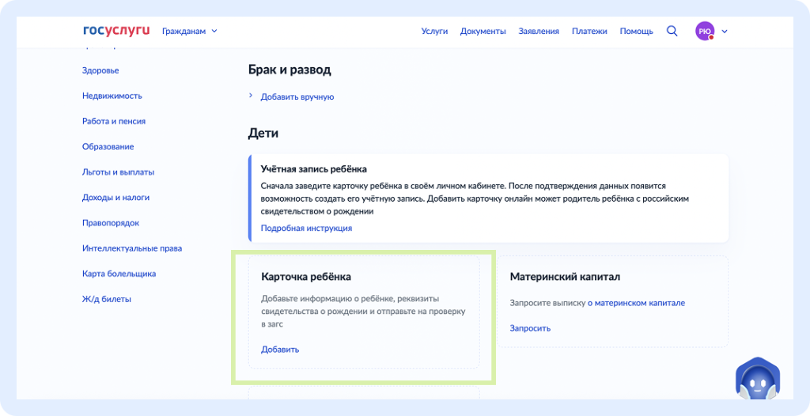
Task: Expand the profile menu chevron
Action: coord(725,31)
